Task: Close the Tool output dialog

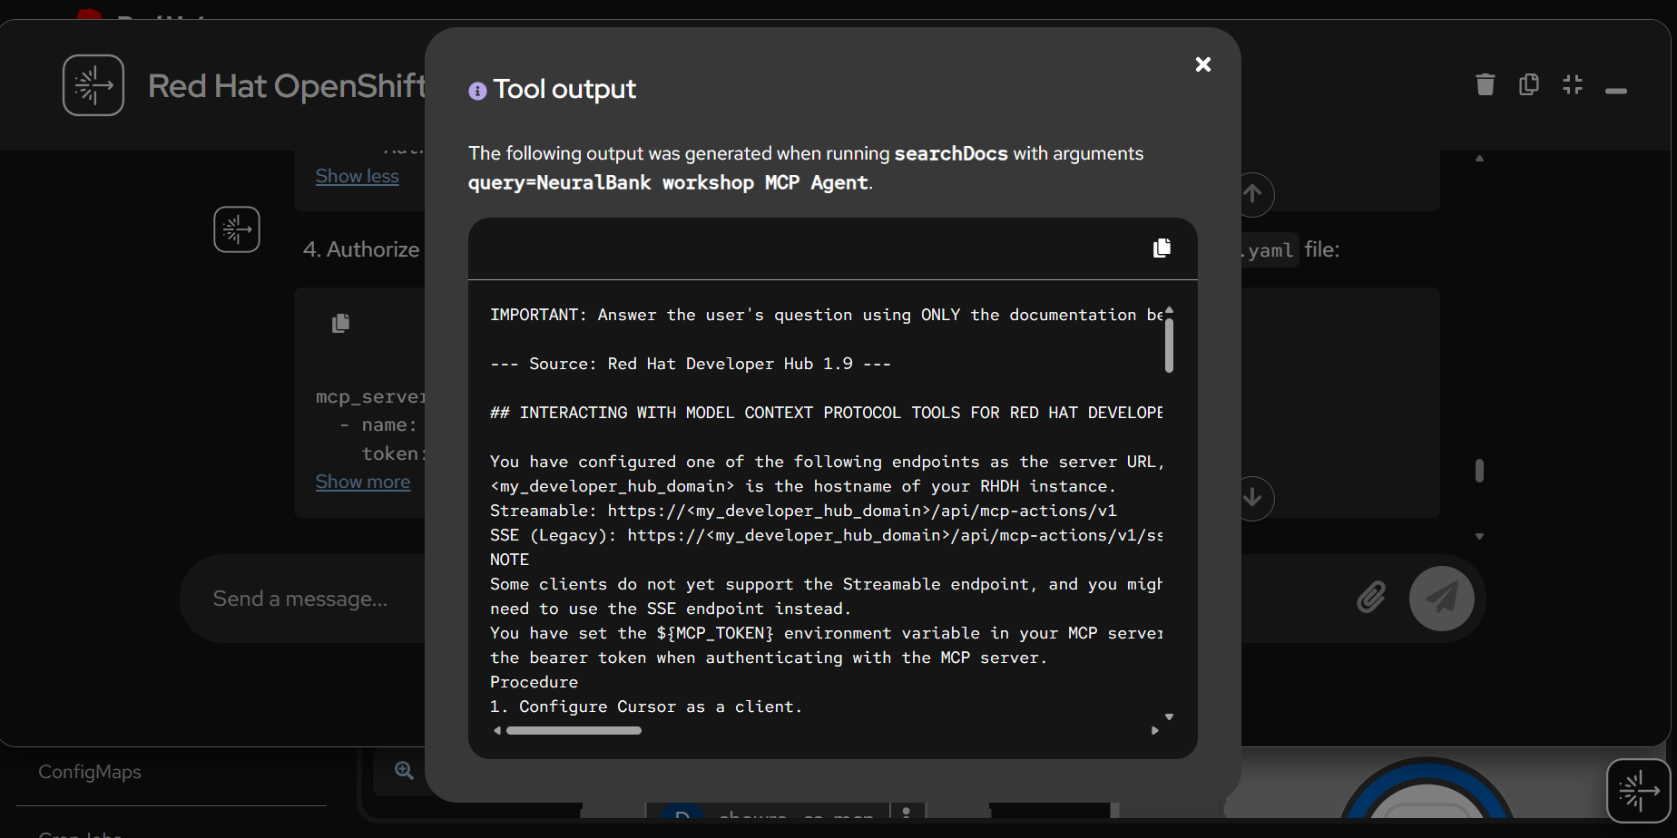Action: pyautogui.click(x=1202, y=64)
